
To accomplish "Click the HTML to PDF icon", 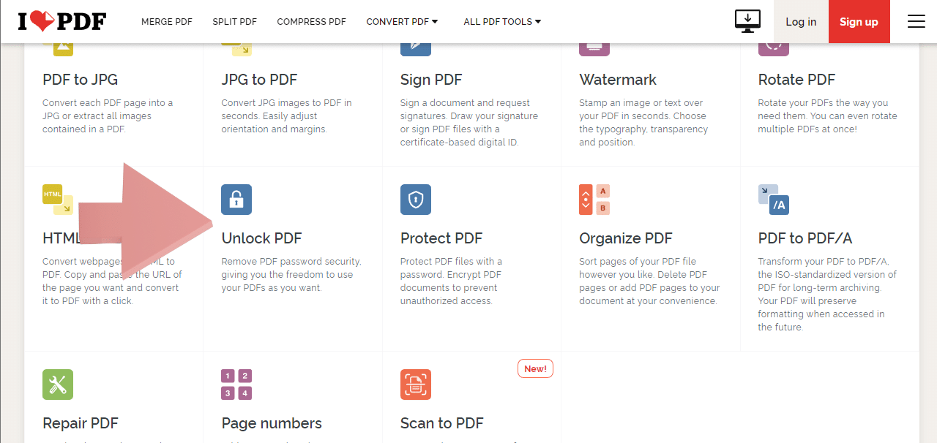I will [58, 200].
